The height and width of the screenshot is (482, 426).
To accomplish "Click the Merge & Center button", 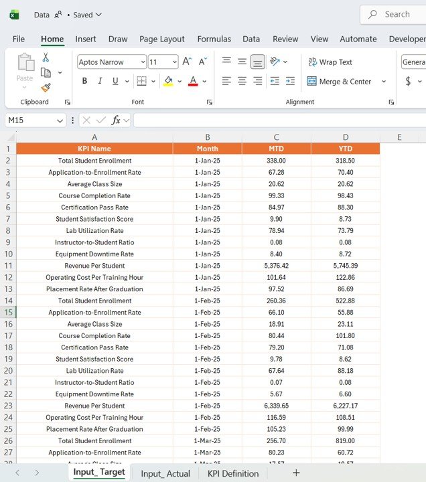I will tap(340, 82).
